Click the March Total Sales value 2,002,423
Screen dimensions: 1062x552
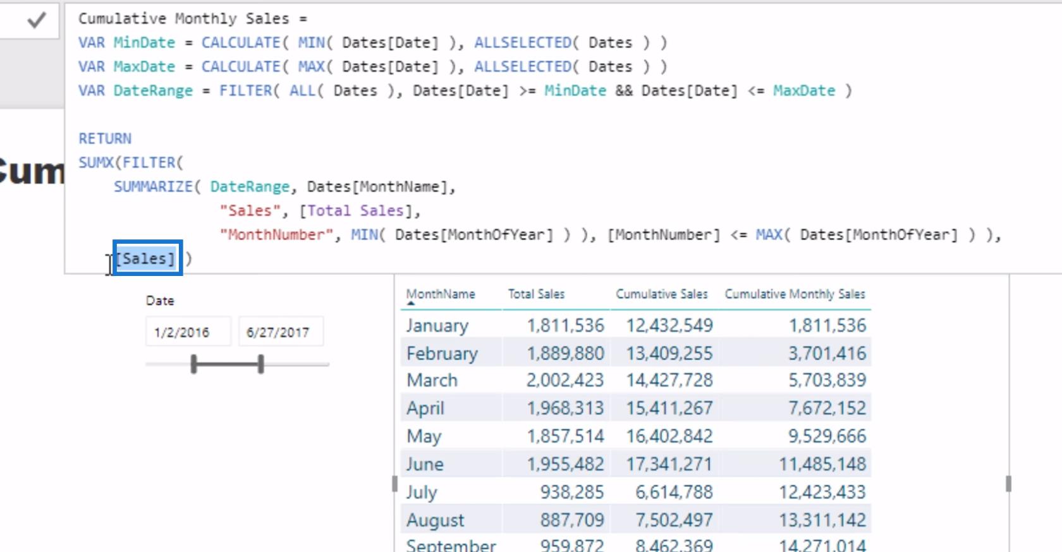(x=565, y=380)
